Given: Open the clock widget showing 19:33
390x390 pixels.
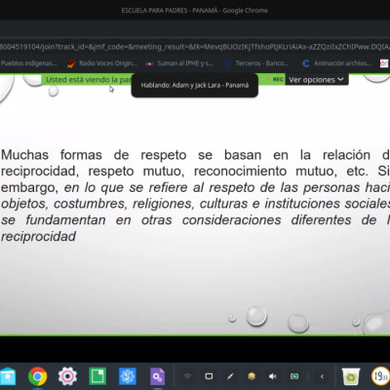Looking at the screenshot, I should point(380,376).
